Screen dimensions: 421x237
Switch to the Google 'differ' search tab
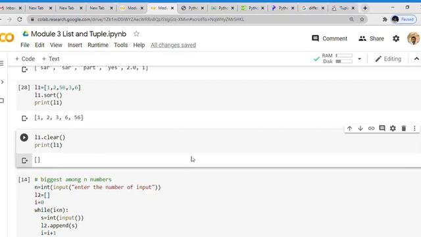[313, 8]
